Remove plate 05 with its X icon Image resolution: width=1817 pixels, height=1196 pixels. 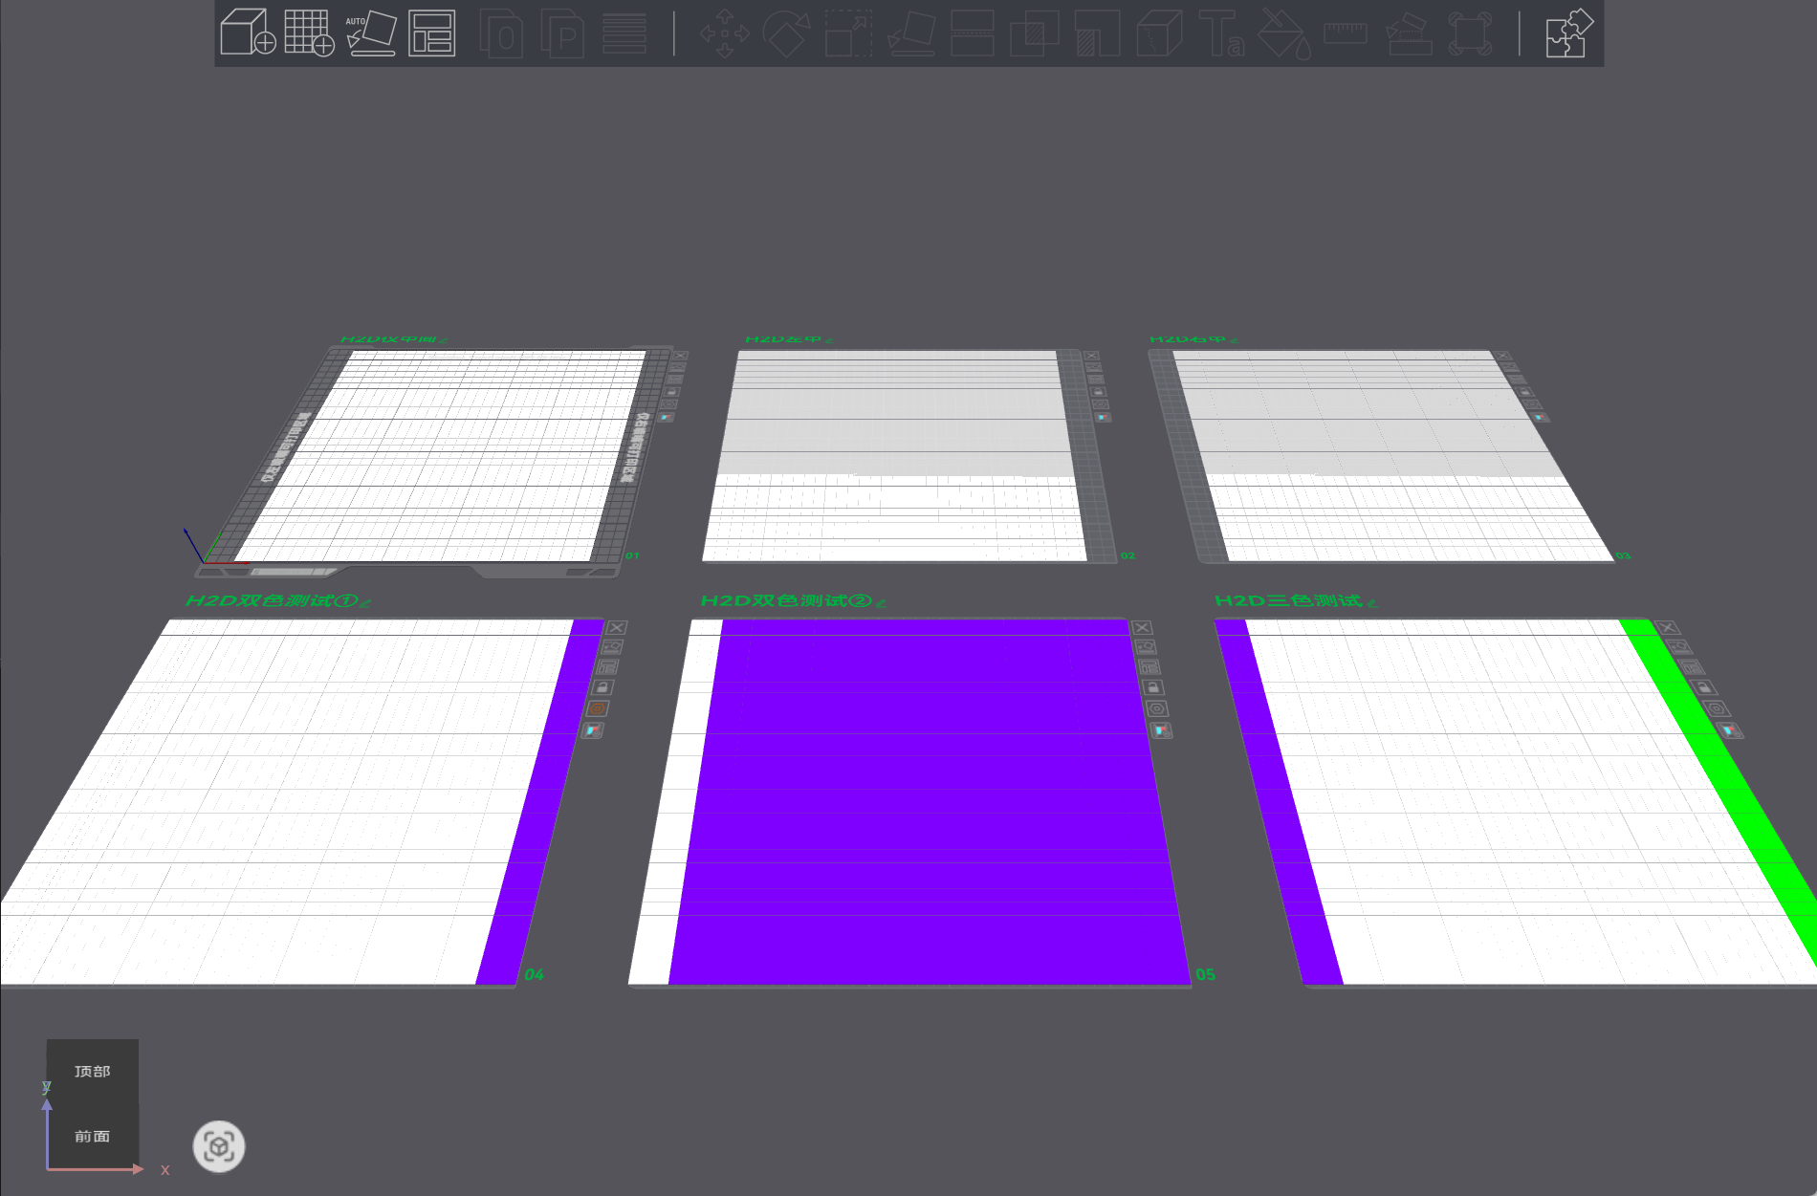click(1142, 627)
